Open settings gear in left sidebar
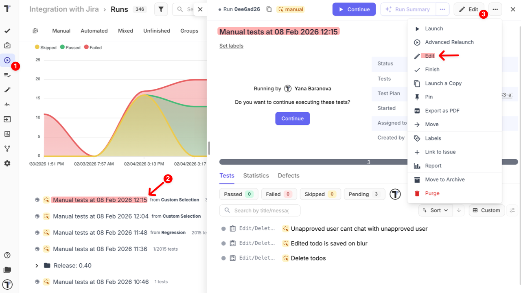The height and width of the screenshot is (293, 521). (x=7, y=163)
